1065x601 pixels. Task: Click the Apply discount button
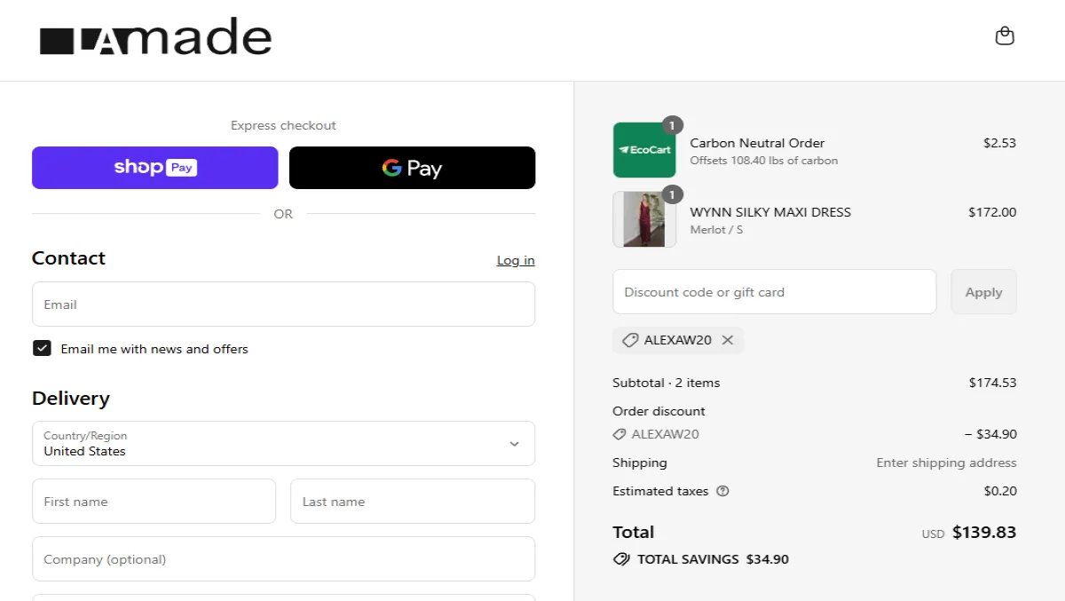pos(983,292)
